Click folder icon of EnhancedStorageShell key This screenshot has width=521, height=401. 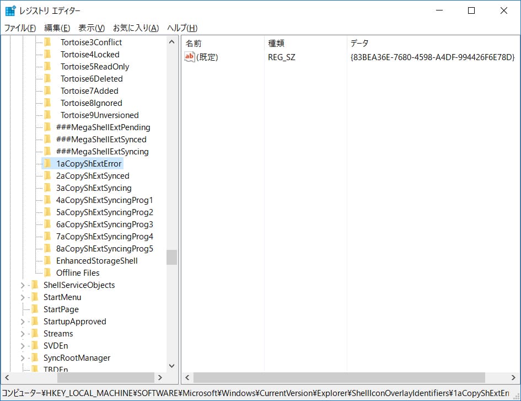click(x=48, y=261)
